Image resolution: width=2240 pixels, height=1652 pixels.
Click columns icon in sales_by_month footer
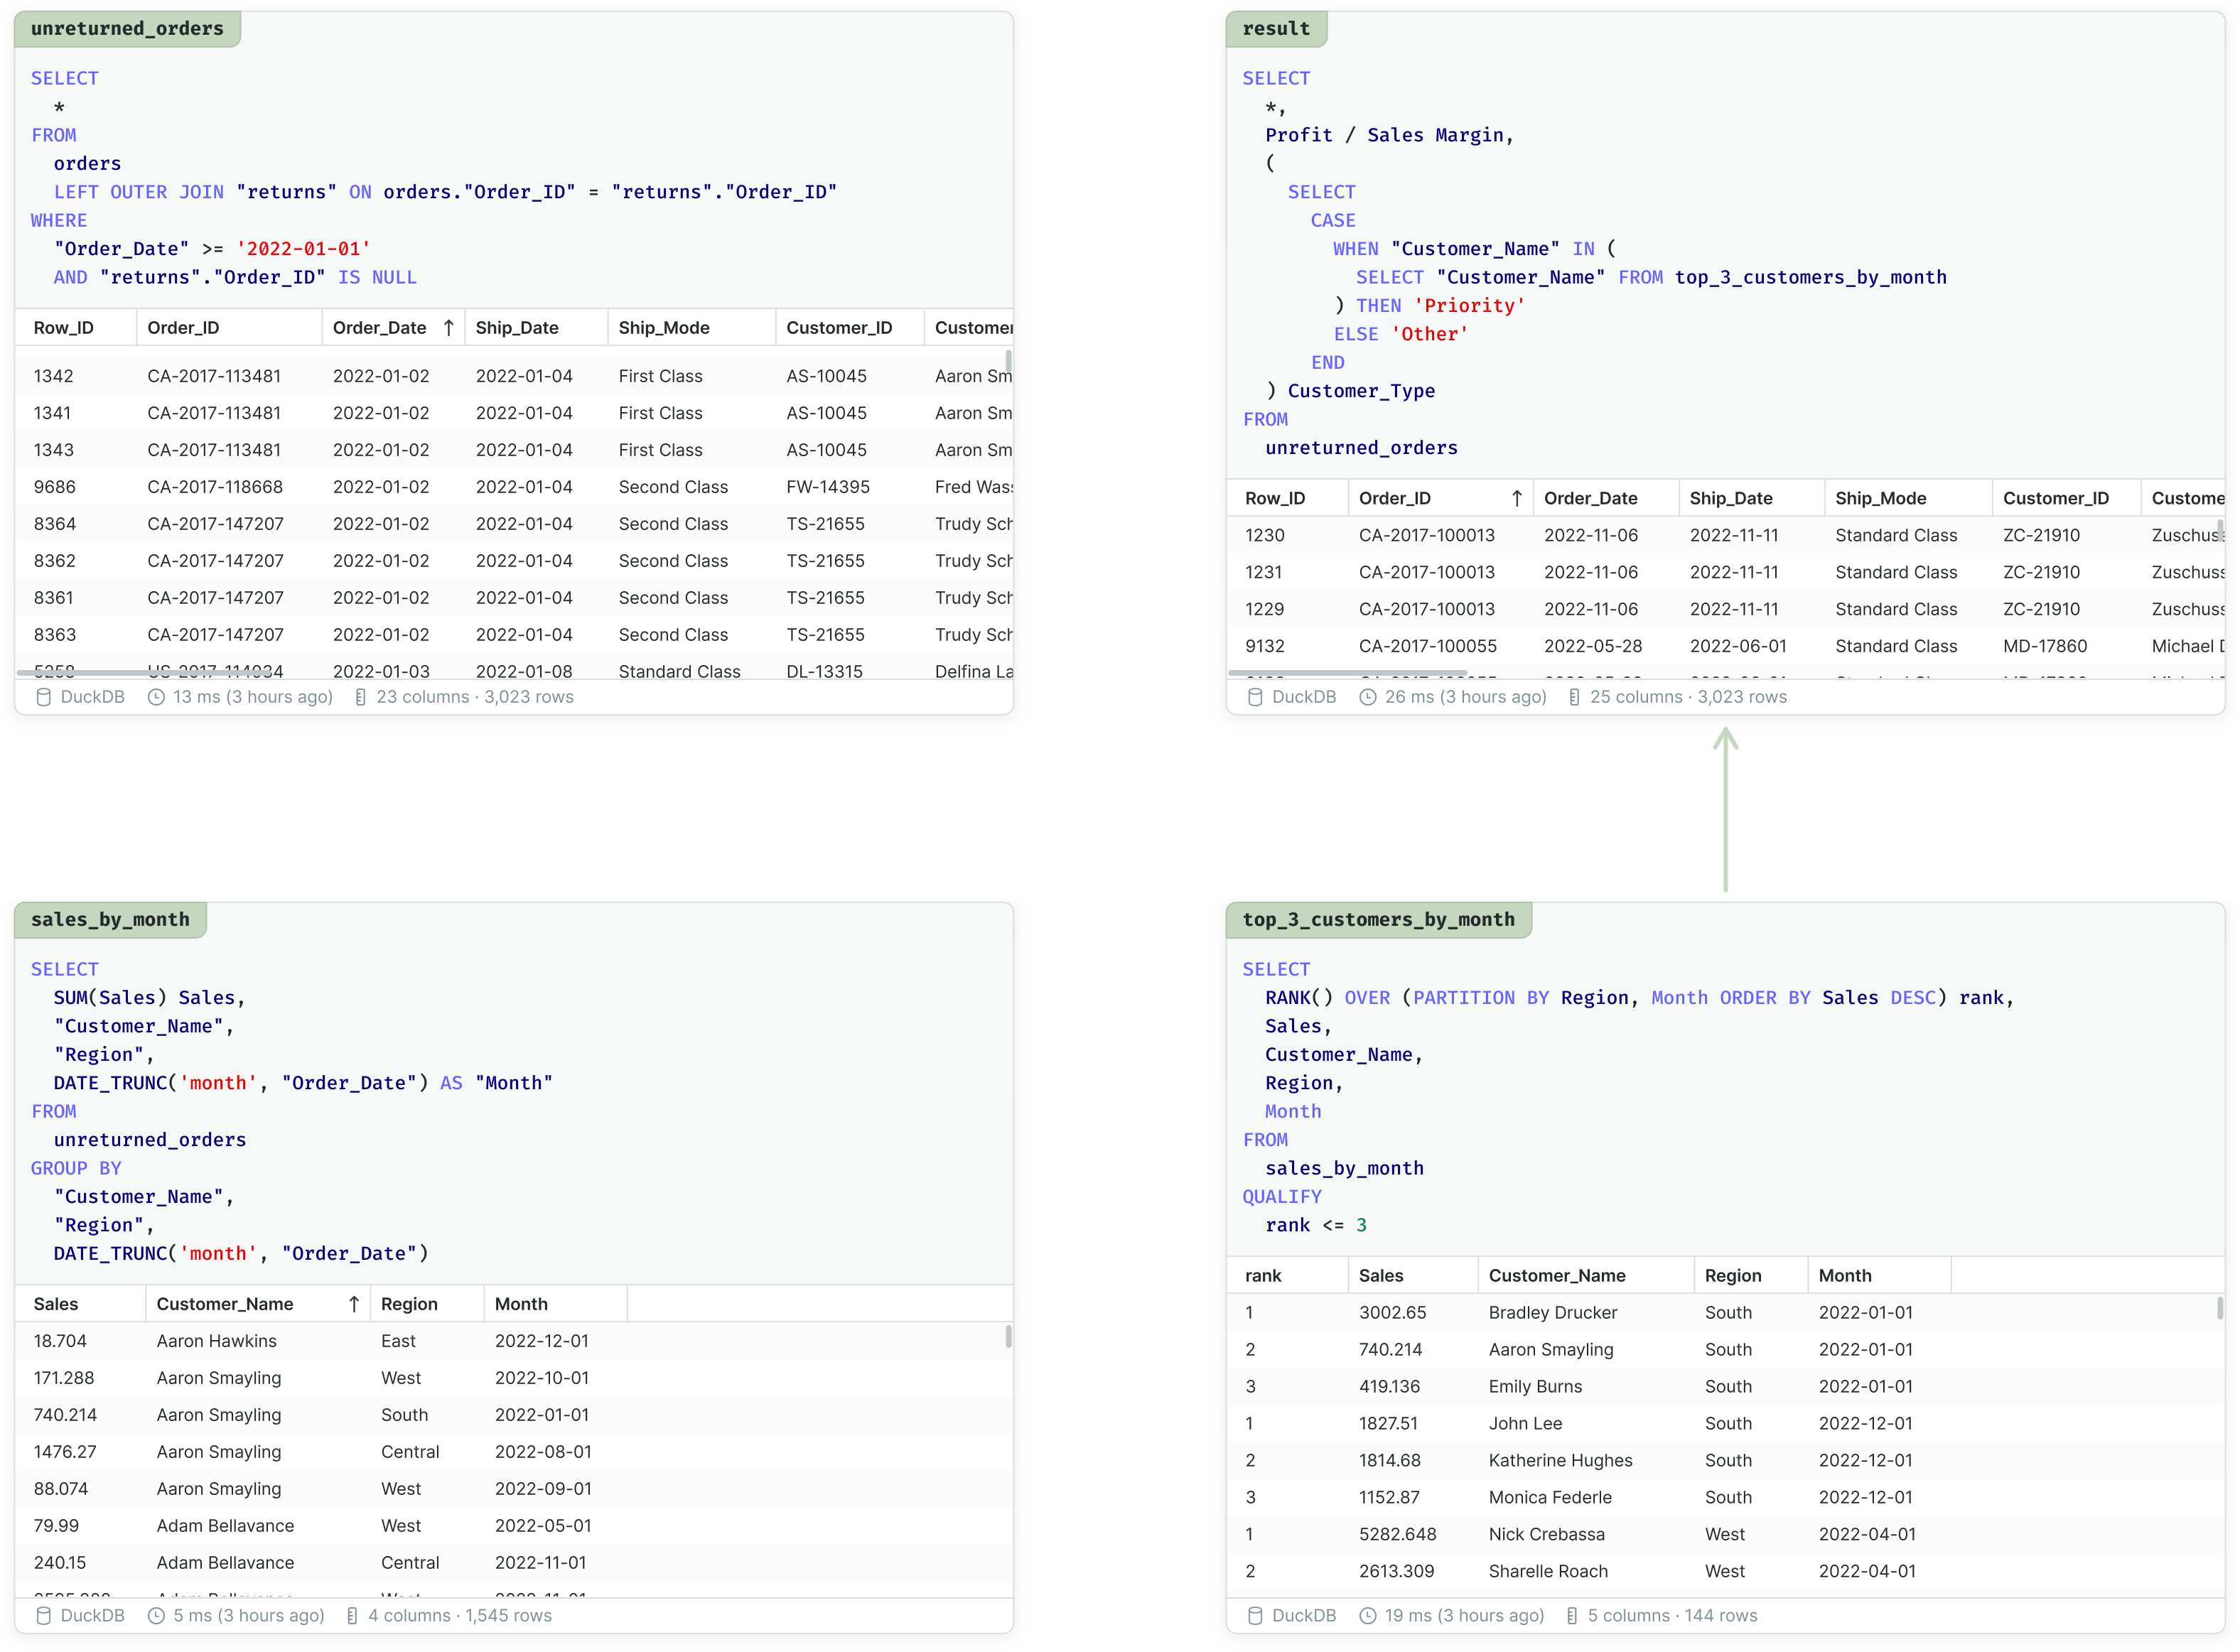(352, 1615)
